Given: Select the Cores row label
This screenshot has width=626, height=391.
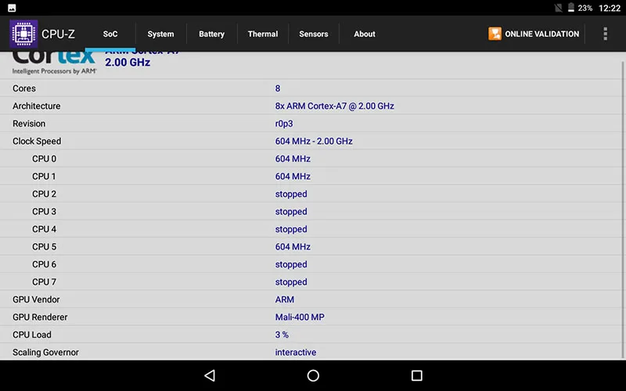Looking at the screenshot, I should (24, 88).
